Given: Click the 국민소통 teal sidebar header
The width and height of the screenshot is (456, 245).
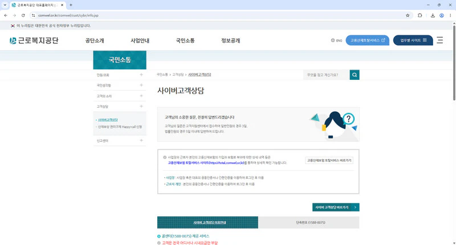Looking at the screenshot, I should (x=120, y=60).
